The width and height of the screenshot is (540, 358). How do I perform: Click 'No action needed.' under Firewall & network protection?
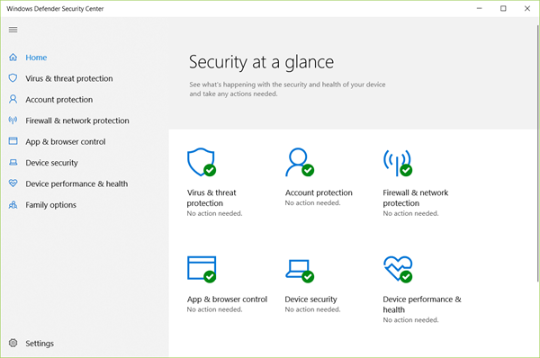410,213
